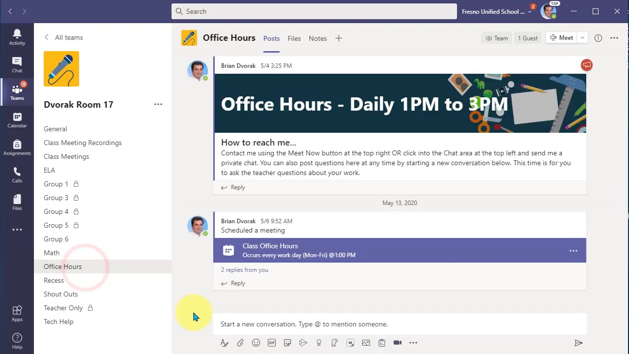Open more compose options ellipsis

[413, 343]
